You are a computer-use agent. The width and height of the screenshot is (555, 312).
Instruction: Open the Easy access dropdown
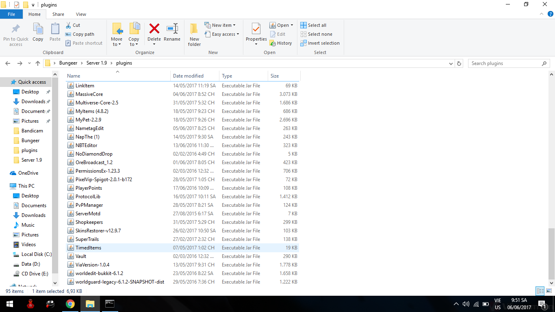[x=222, y=34]
